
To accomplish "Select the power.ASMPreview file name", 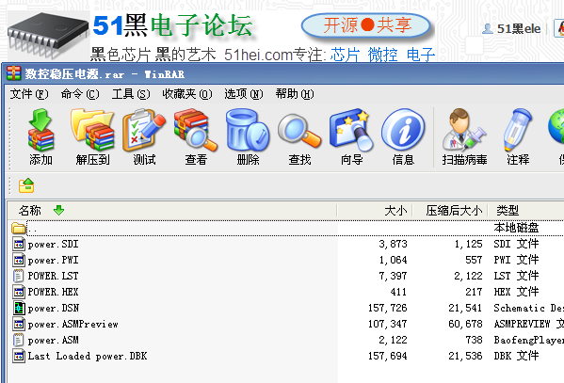I will point(73,324).
